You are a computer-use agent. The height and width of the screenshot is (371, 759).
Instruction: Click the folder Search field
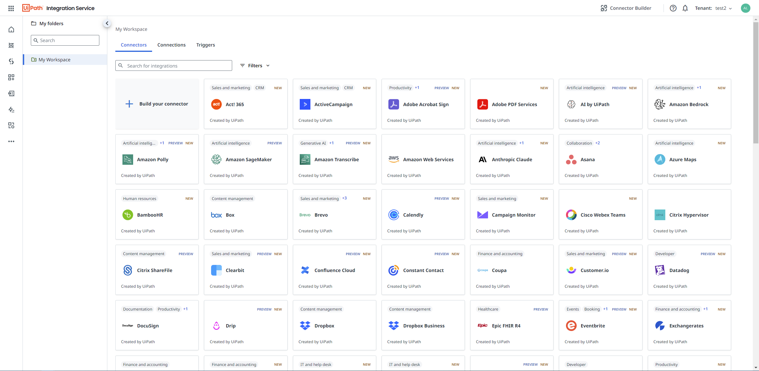tap(65, 40)
